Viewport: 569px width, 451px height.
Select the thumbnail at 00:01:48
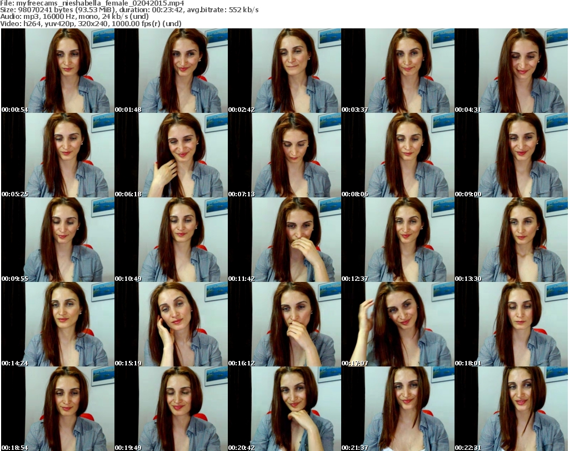coord(171,71)
